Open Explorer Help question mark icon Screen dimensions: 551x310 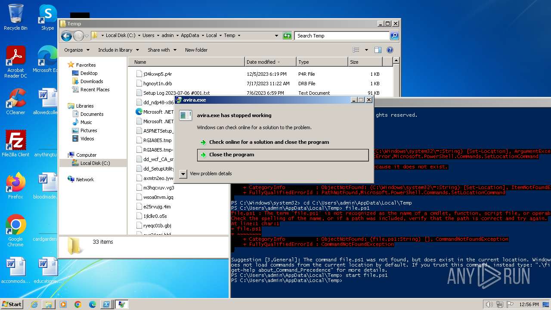coord(390,50)
